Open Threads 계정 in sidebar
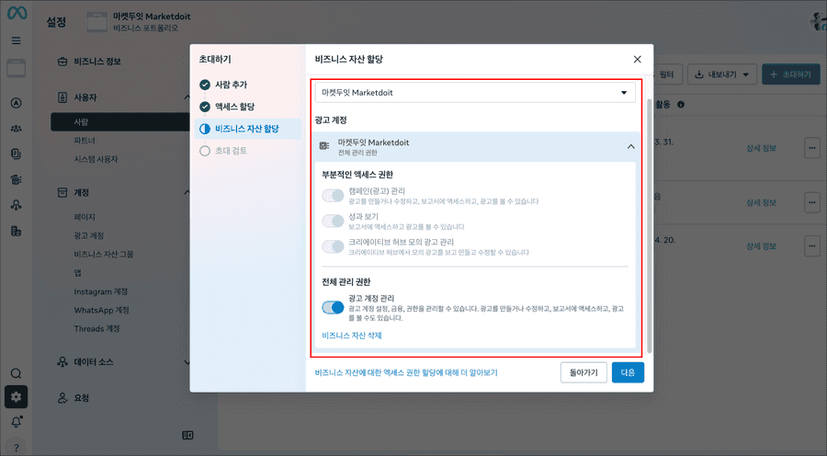827x456 pixels. click(x=96, y=328)
